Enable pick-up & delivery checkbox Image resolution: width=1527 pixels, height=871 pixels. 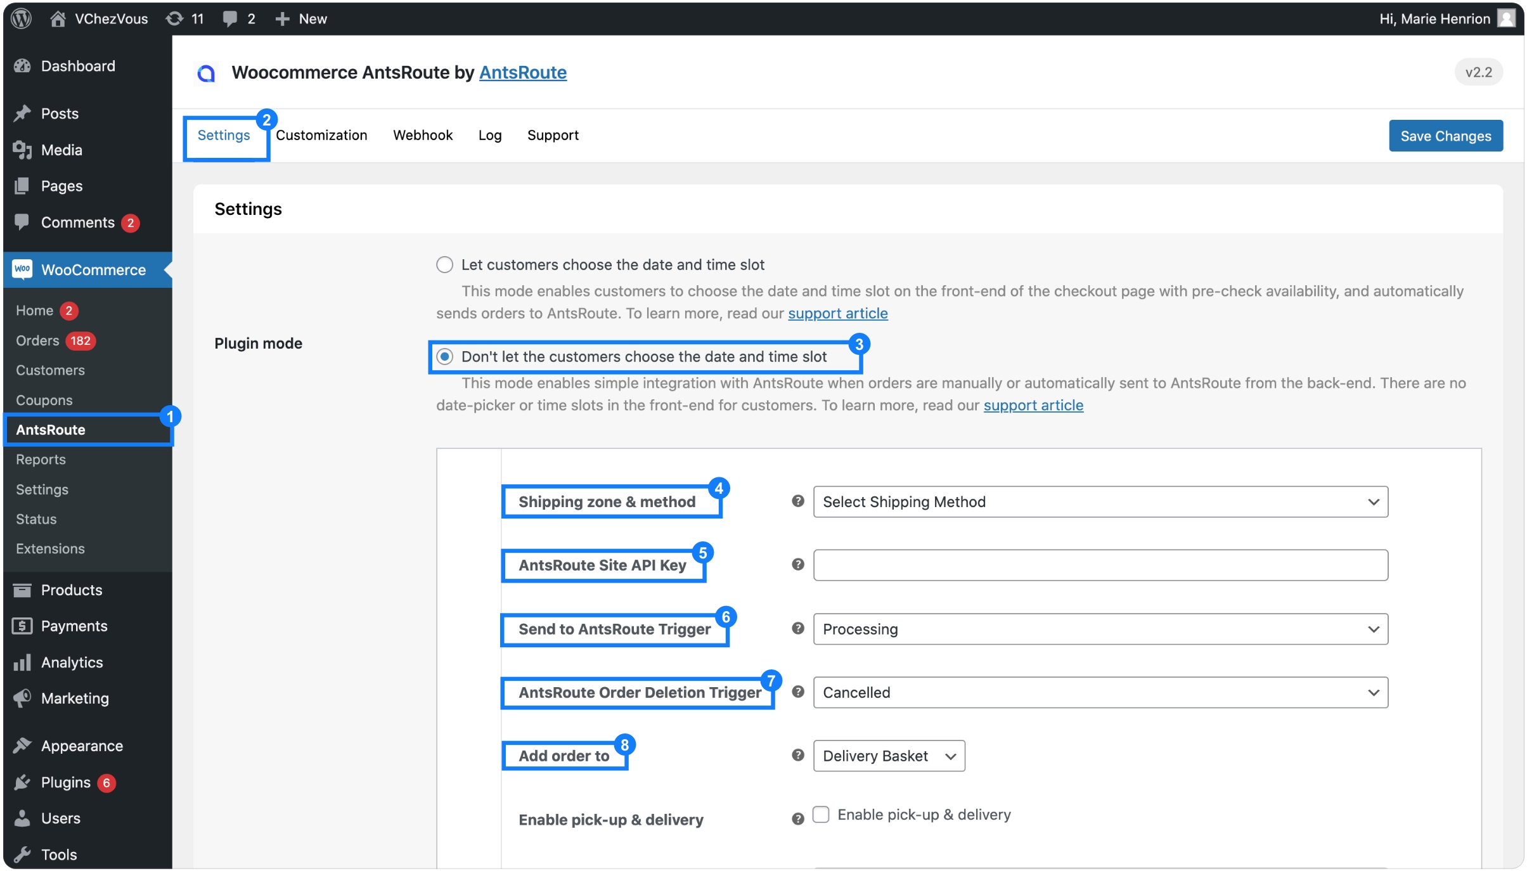[x=821, y=815]
